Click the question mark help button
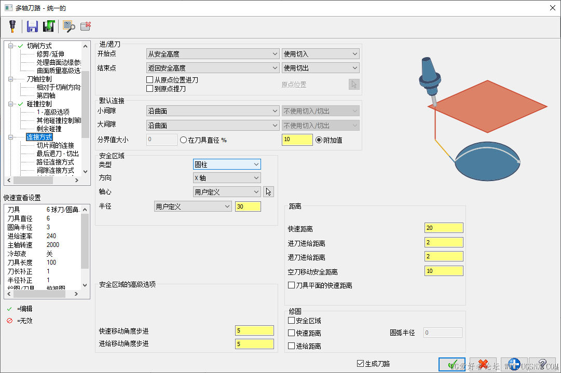The image size is (561, 373). pyautogui.click(x=542, y=364)
